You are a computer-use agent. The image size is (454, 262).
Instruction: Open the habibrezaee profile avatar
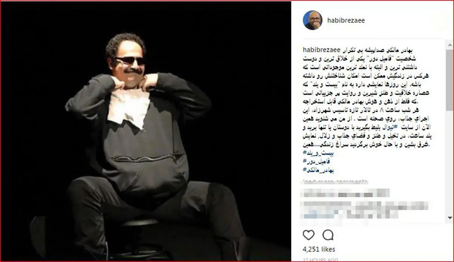[313, 20]
